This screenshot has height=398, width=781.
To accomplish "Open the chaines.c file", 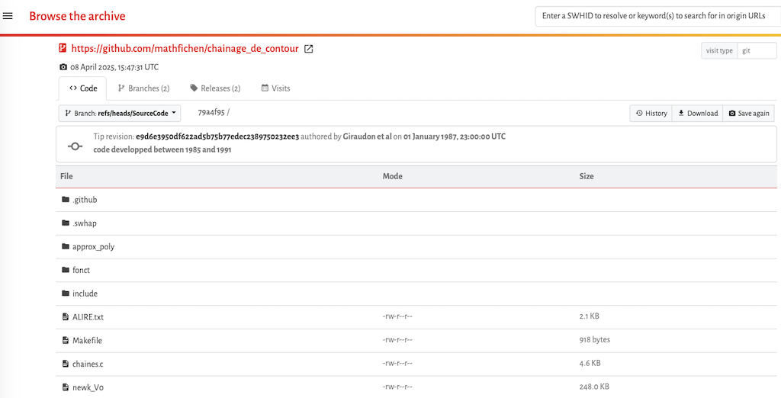I will pos(88,364).
